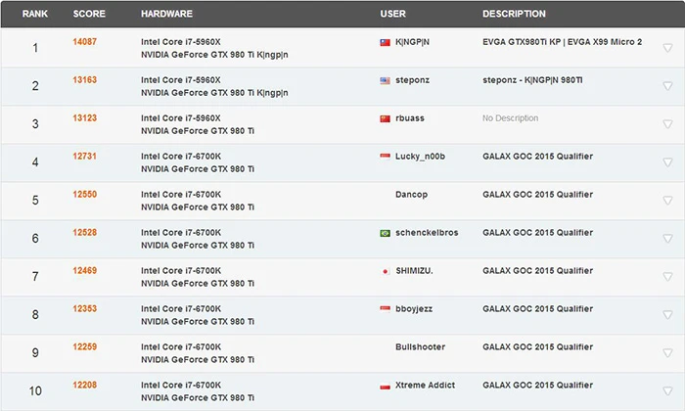Viewport: 685px width, 411px height.
Task: Click the DESCRIPTION column header
Action: pyautogui.click(x=514, y=15)
